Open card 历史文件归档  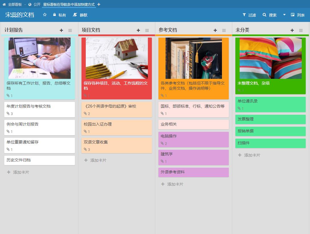[40, 160]
